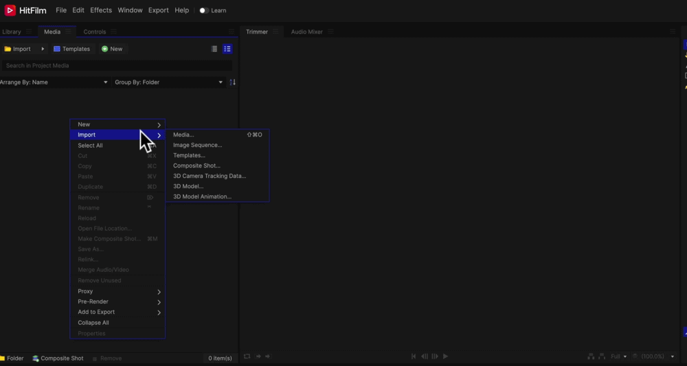687x366 pixels.
Task: Choose Image Sequence... from Import submenu
Action: (x=217, y=145)
